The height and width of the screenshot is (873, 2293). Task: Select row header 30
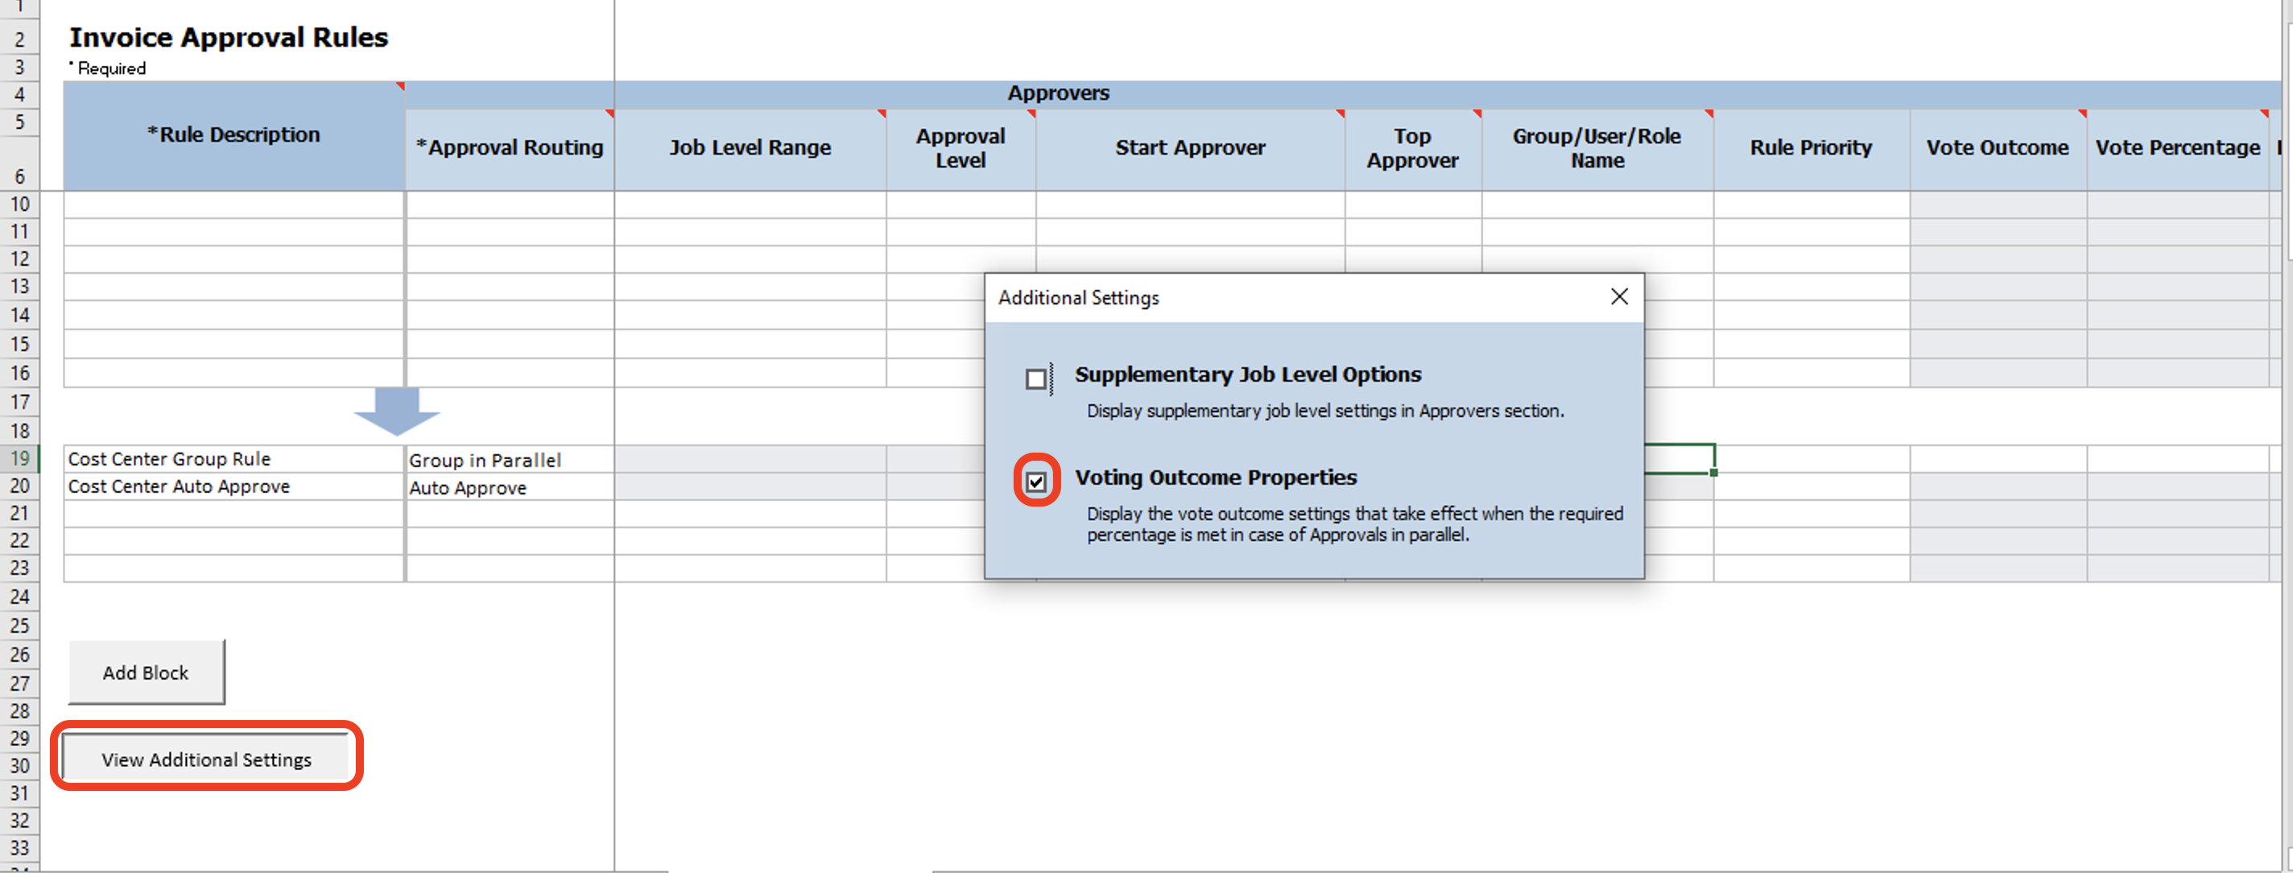pos(19,765)
